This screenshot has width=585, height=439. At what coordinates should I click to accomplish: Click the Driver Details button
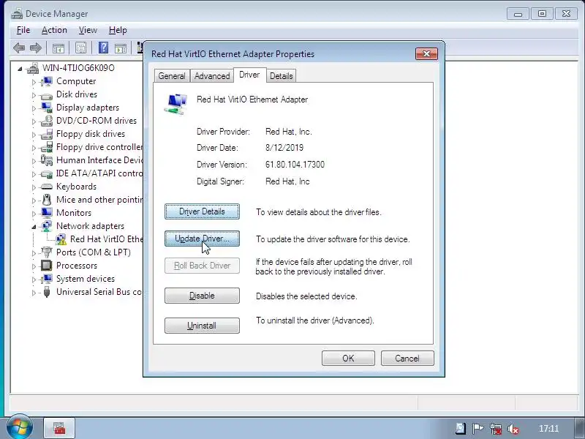pos(202,211)
